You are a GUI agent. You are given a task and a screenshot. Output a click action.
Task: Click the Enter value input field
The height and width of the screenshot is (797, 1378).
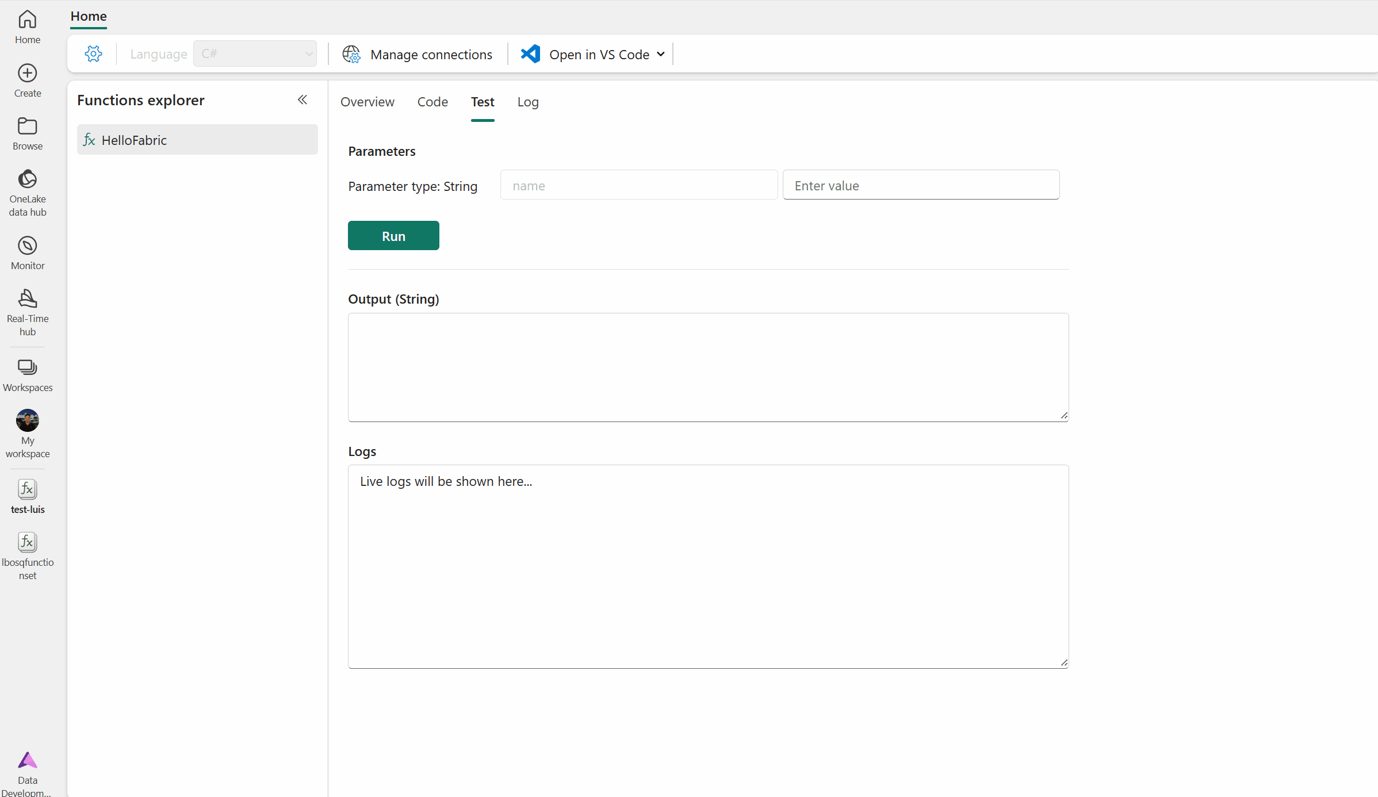(921, 185)
